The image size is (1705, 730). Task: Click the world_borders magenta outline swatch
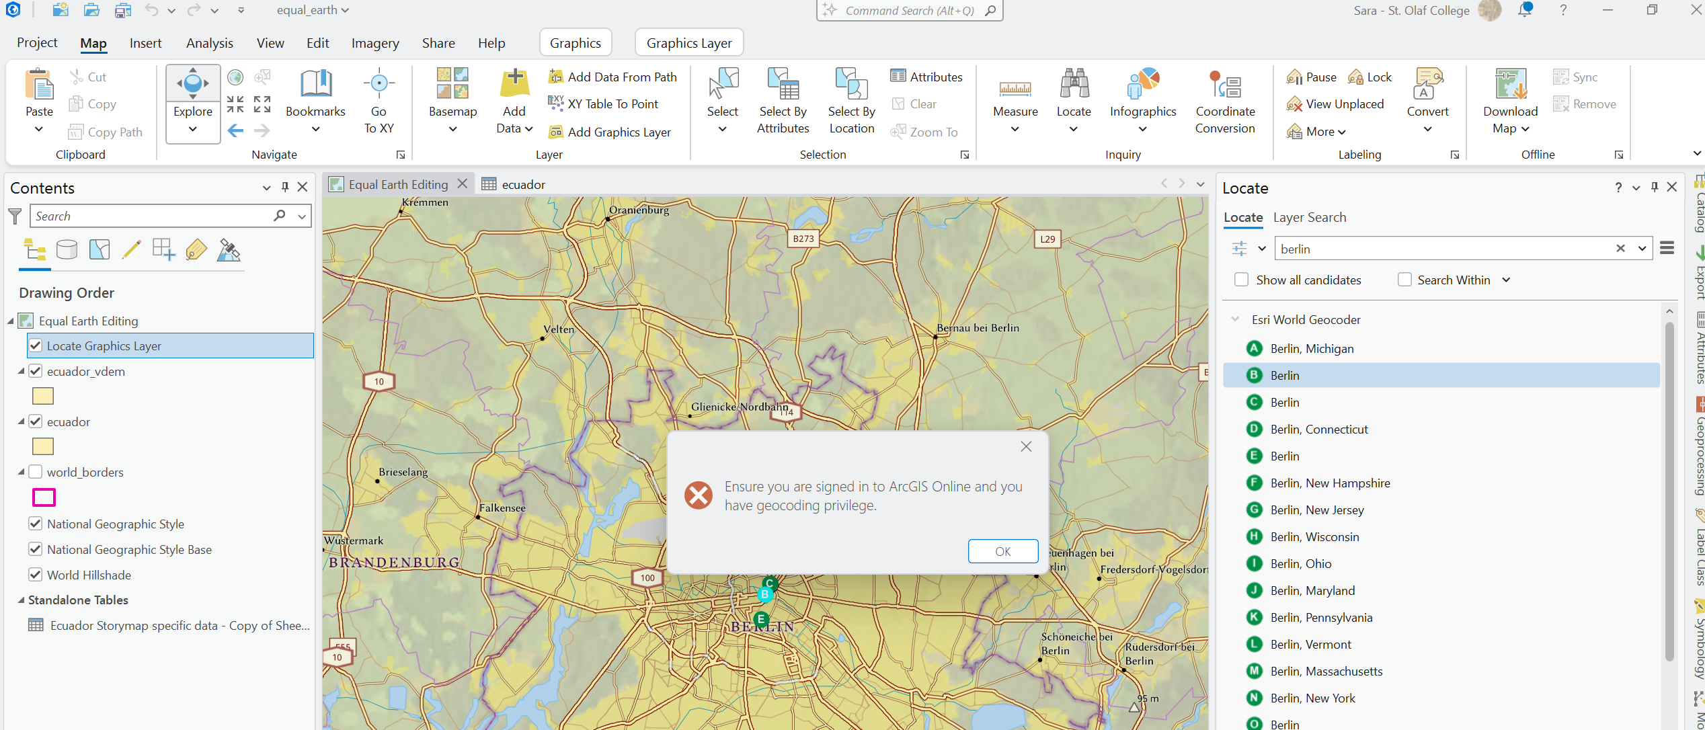pos(44,497)
